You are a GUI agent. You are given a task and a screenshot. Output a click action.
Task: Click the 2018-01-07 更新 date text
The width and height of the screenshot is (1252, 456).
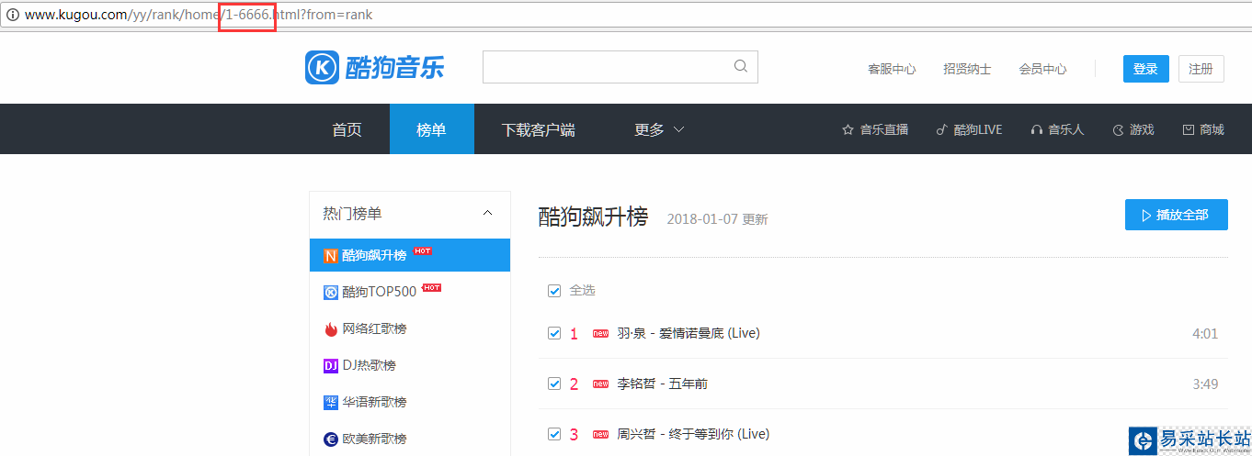coord(717,219)
